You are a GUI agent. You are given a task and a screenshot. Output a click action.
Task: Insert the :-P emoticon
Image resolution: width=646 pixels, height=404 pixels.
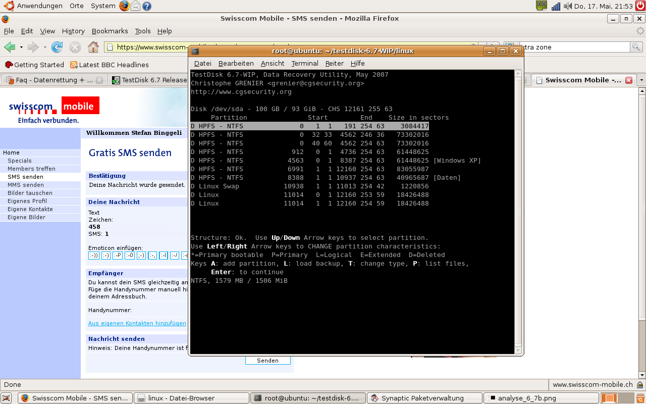(118, 256)
